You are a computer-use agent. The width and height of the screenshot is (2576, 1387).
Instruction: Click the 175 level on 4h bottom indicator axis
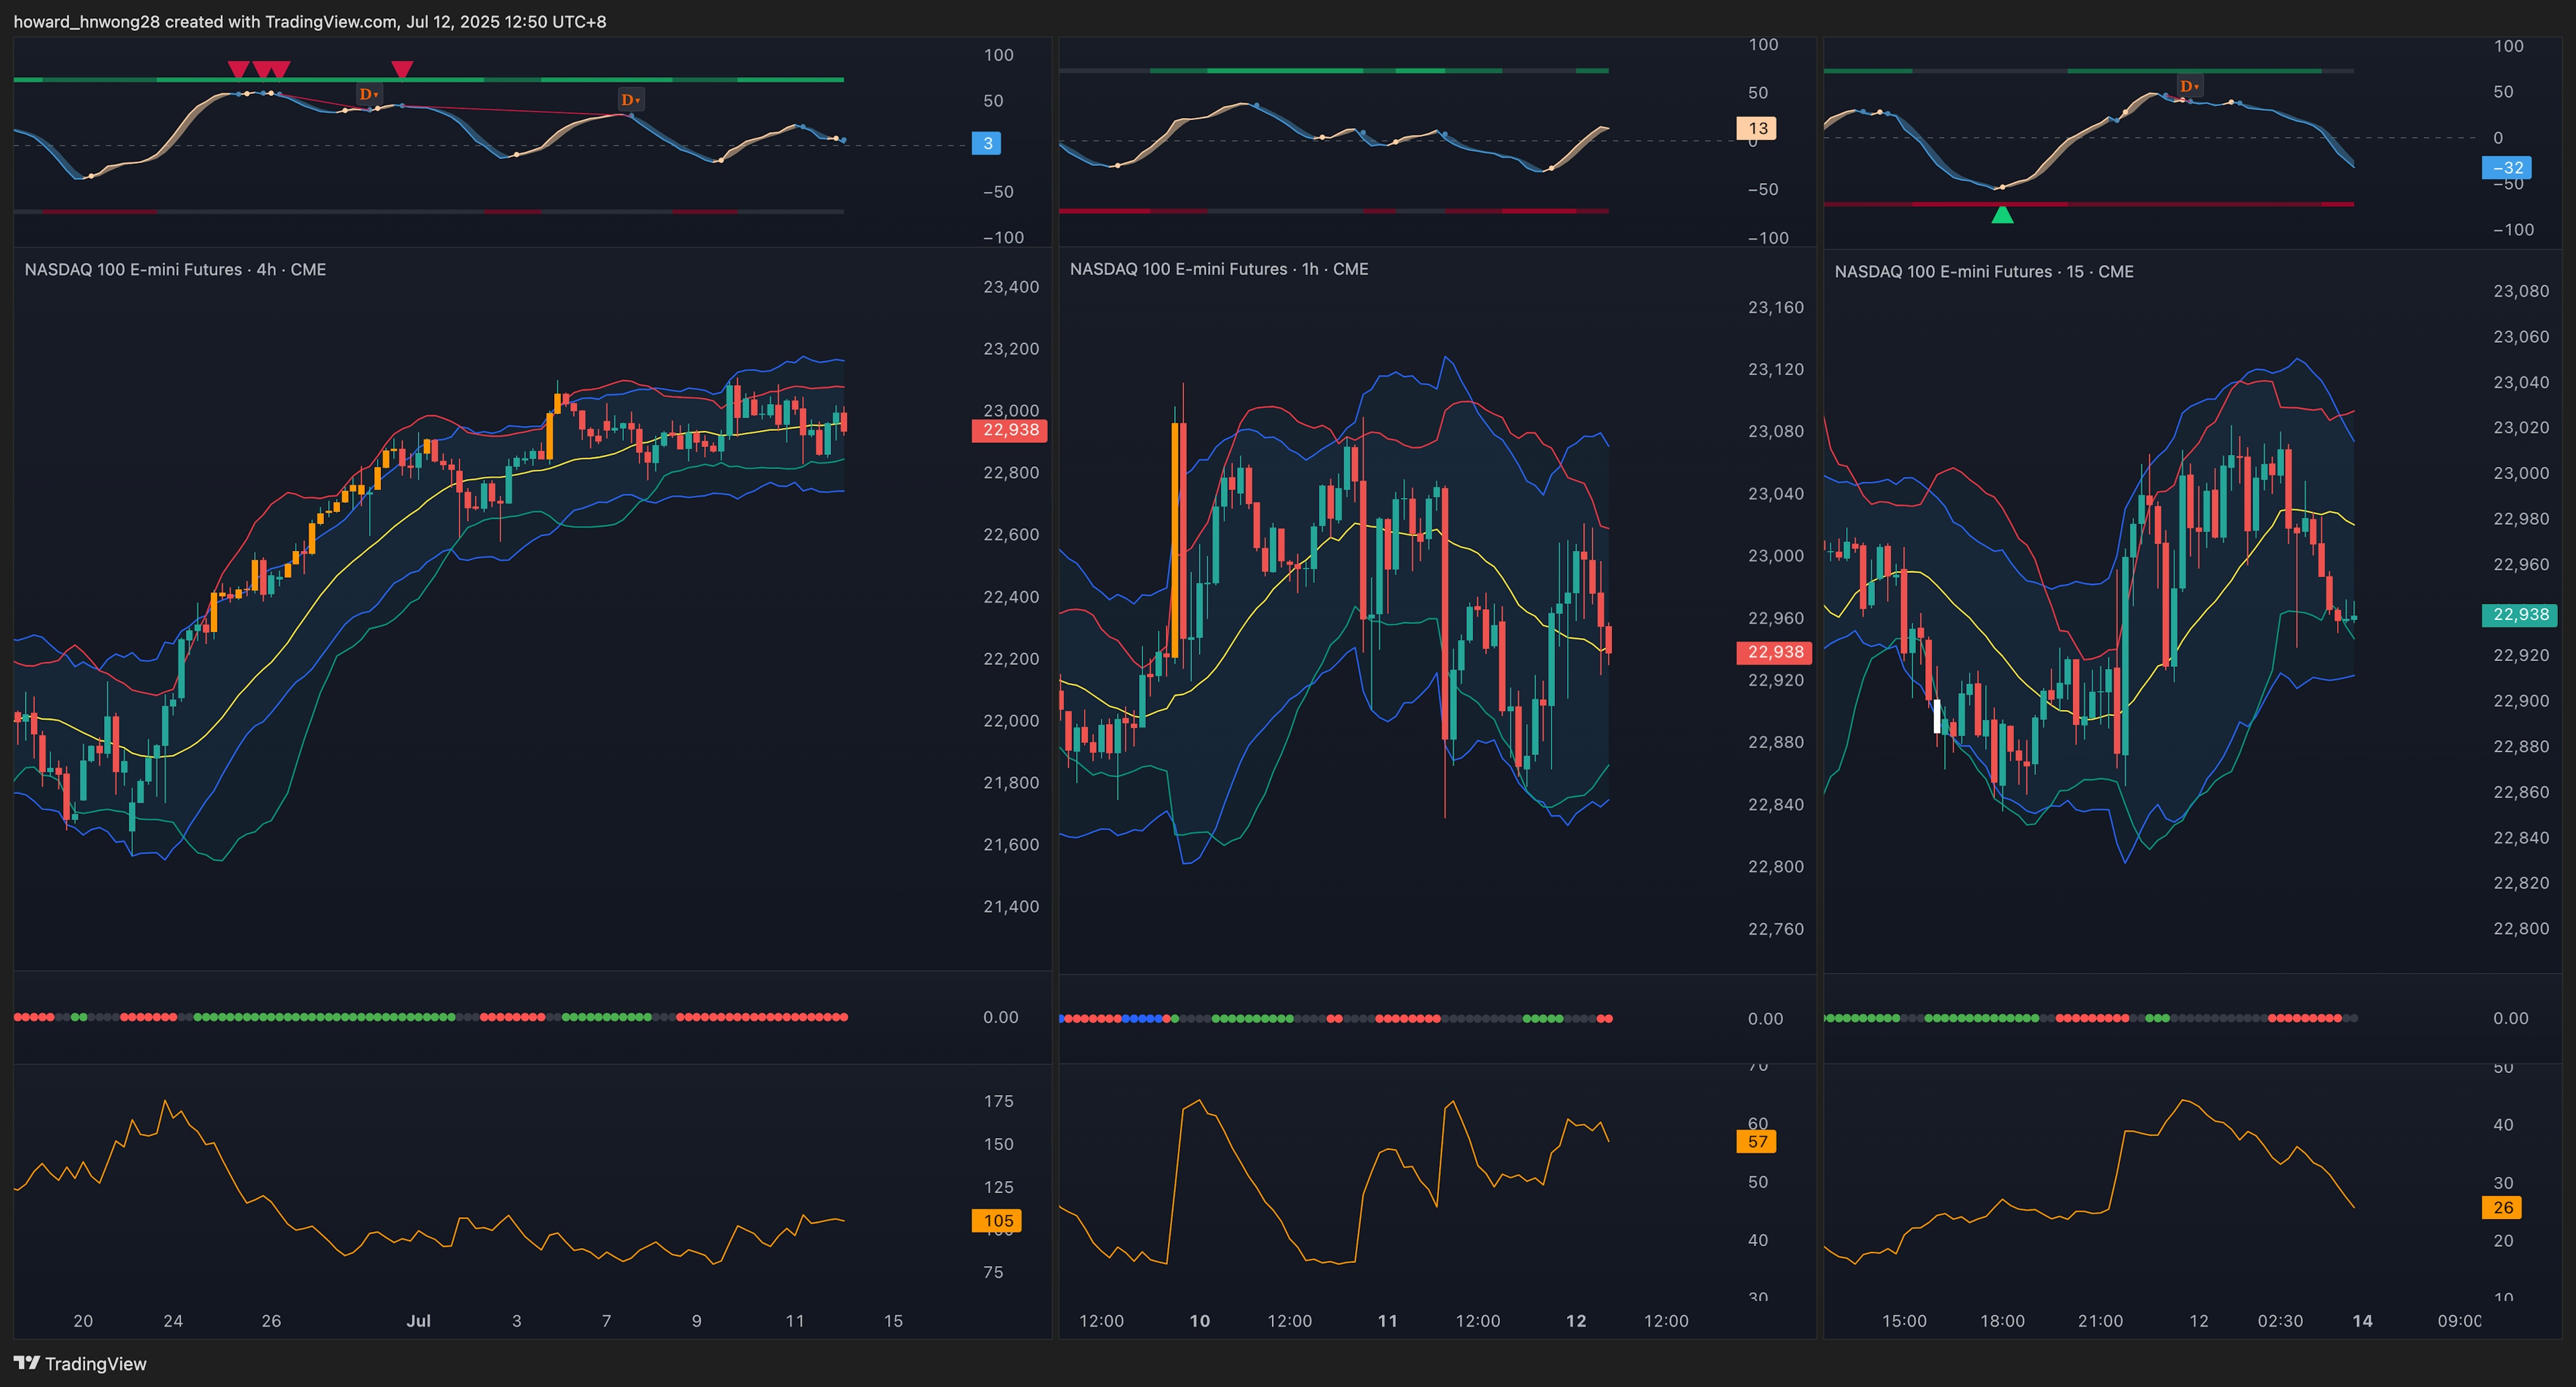click(998, 1101)
